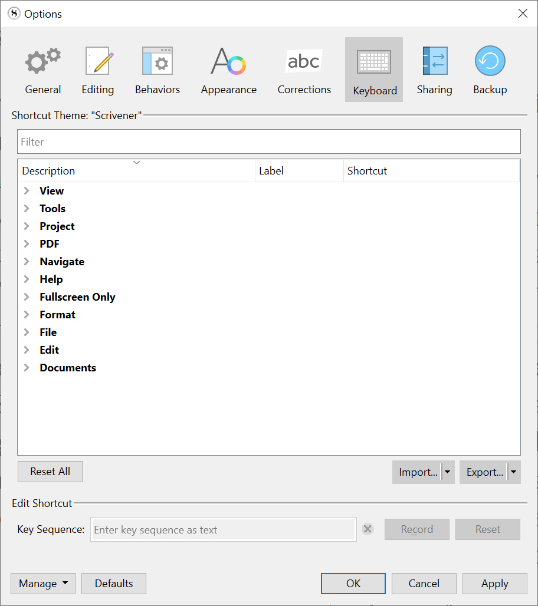Select the Format row text

point(57,315)
